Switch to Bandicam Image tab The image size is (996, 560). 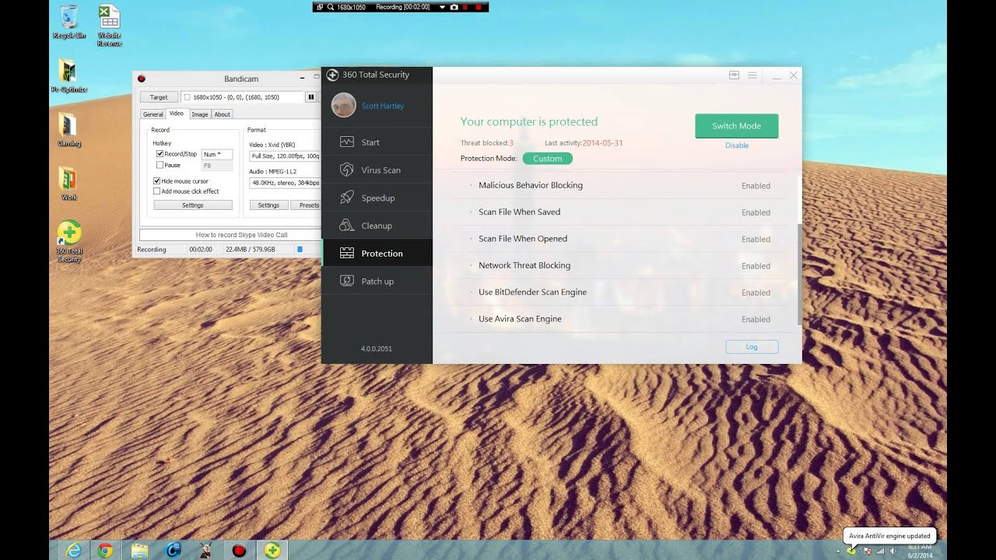point(200,114)
